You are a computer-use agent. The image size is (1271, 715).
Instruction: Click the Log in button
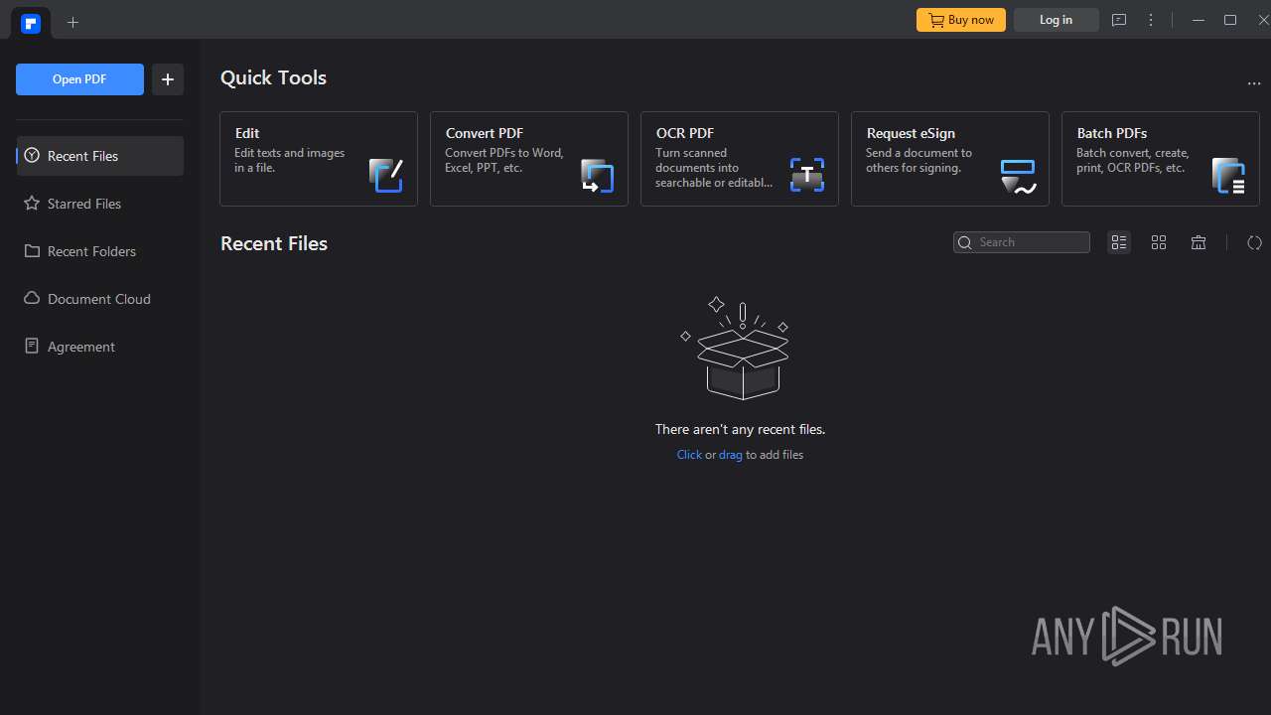(1056, 20)
